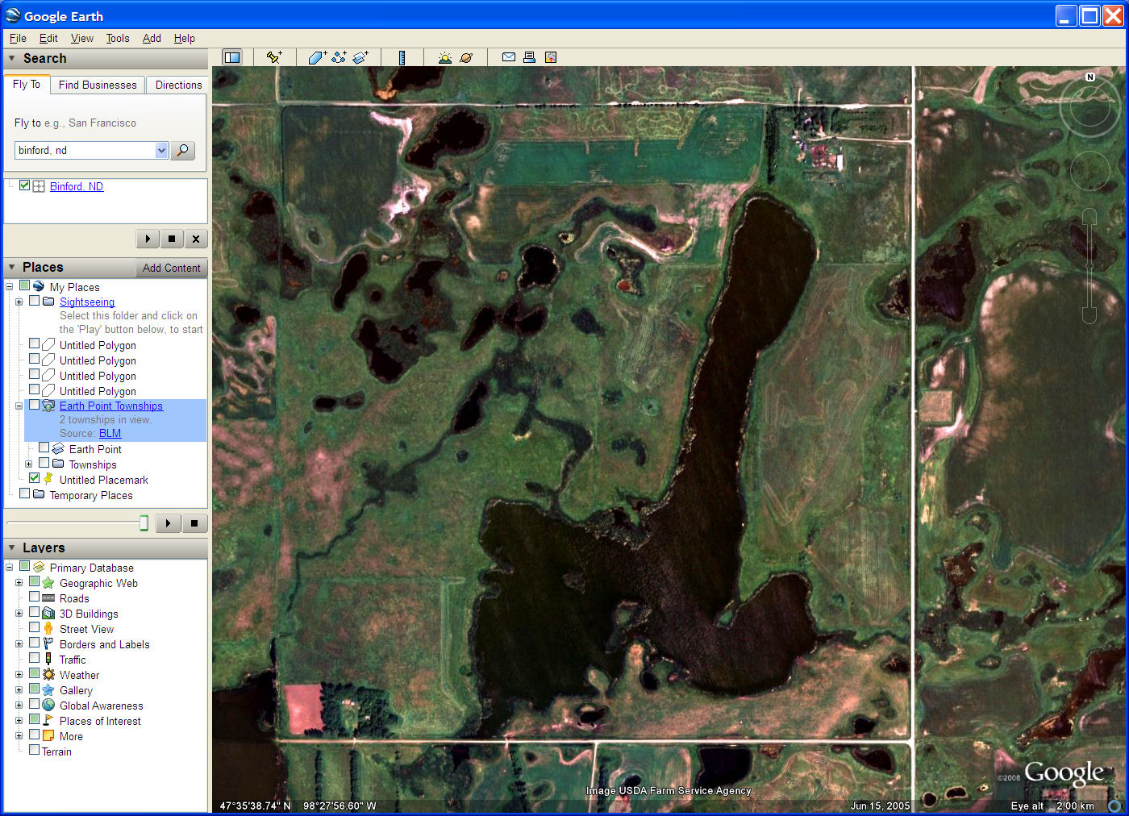Screen dimensions: 1129x816
Task: Open the Binford, ND result link
Action: [x=77, y=186]
